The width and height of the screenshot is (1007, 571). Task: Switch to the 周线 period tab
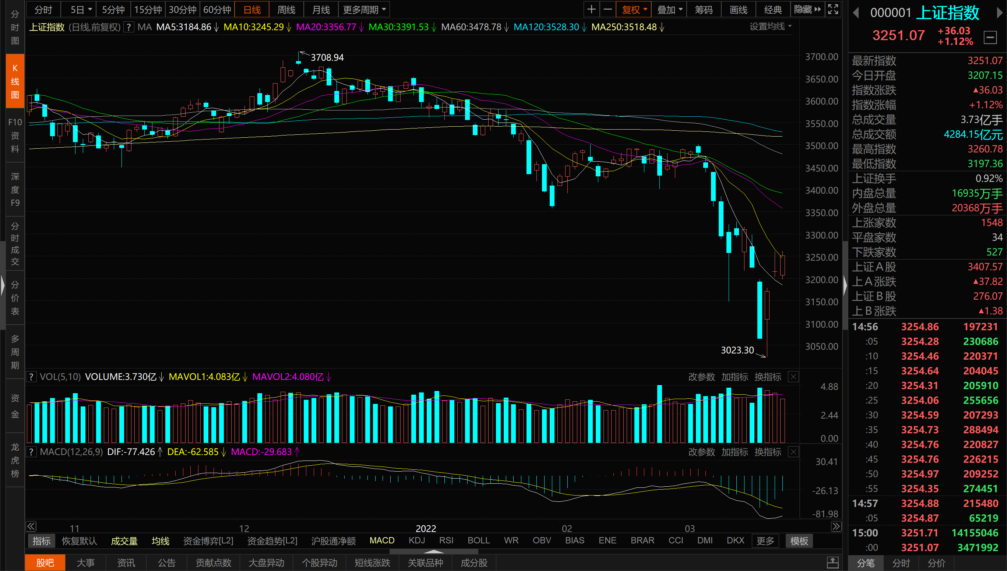(x=286, y=10)
